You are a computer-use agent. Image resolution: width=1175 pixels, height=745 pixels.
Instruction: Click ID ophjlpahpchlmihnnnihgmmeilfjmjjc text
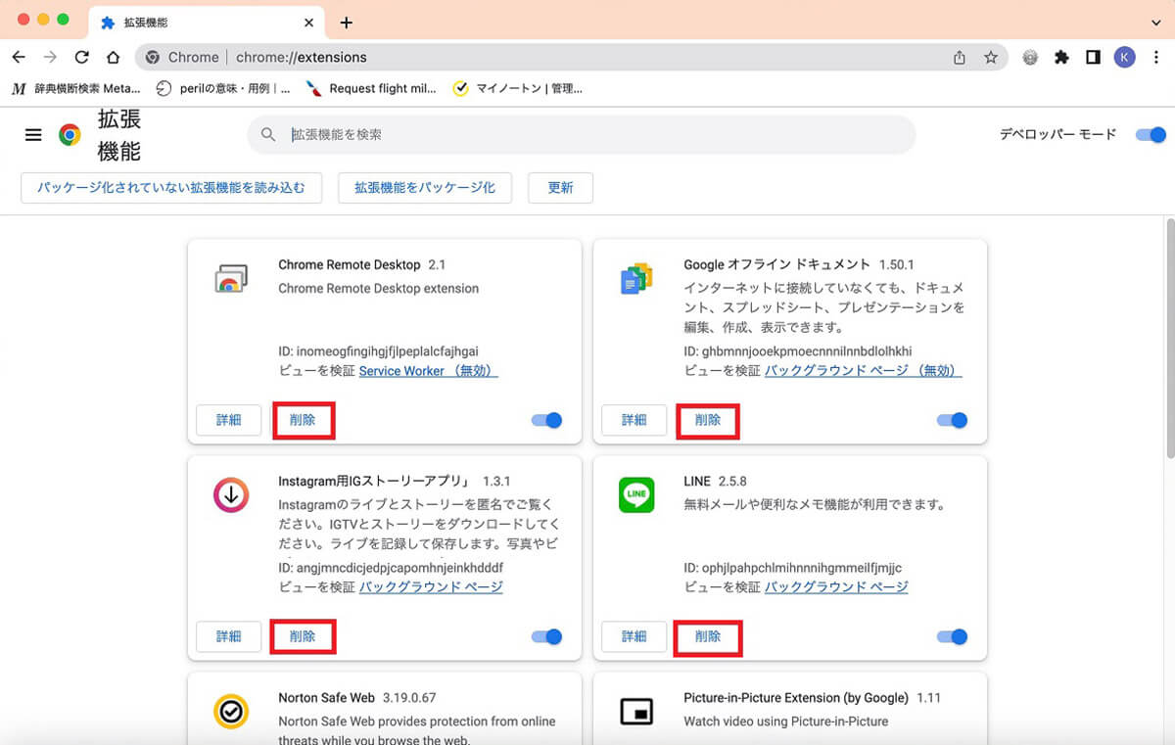pyautogui.click(x=793, y=568)
